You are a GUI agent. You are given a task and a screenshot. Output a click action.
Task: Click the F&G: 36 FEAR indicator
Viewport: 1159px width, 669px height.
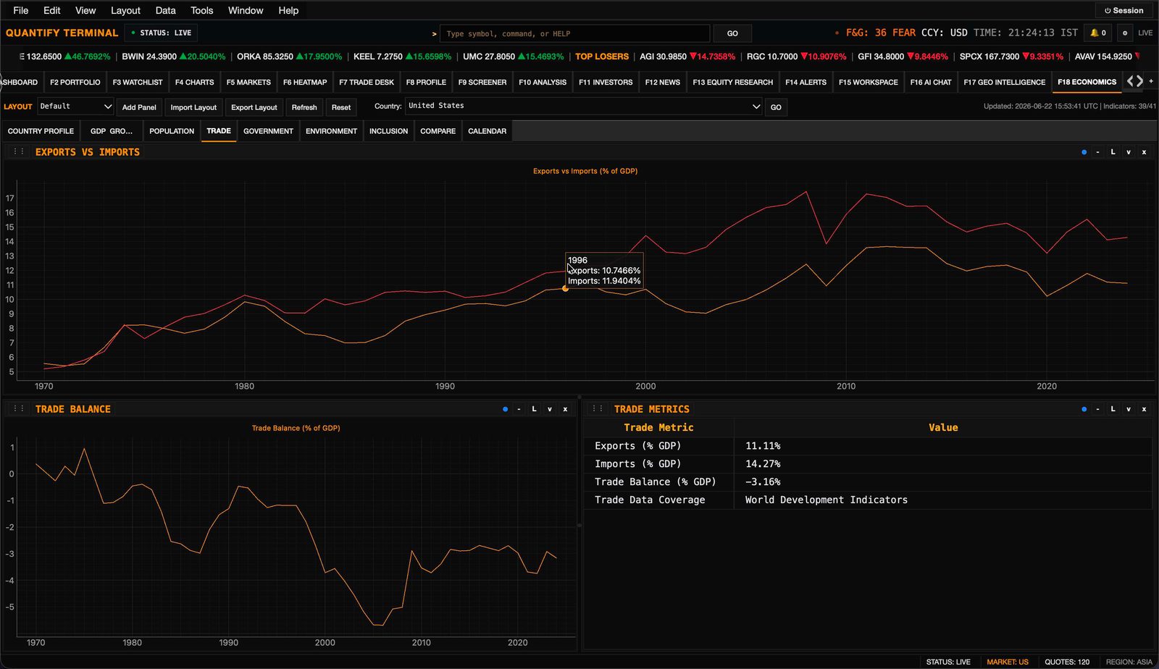tap(880, 33)
